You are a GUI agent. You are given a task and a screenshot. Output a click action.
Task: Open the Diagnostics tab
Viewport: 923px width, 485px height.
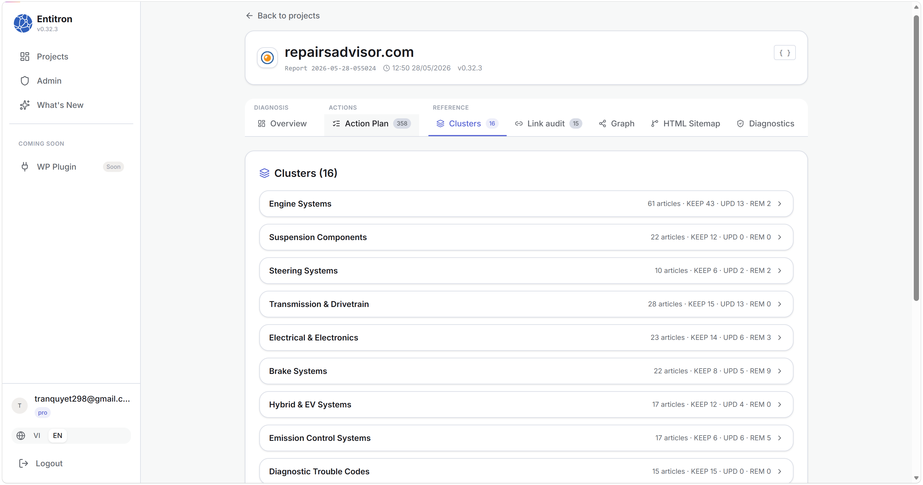pos(766,124)
